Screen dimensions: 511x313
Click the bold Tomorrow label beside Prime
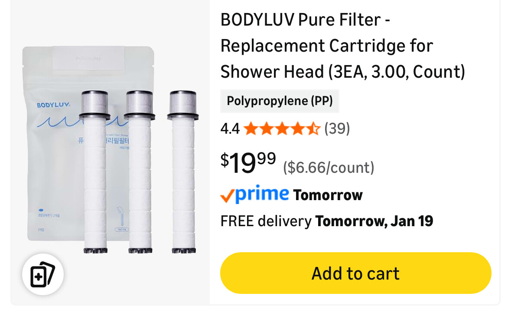click(x=328, y=195)
